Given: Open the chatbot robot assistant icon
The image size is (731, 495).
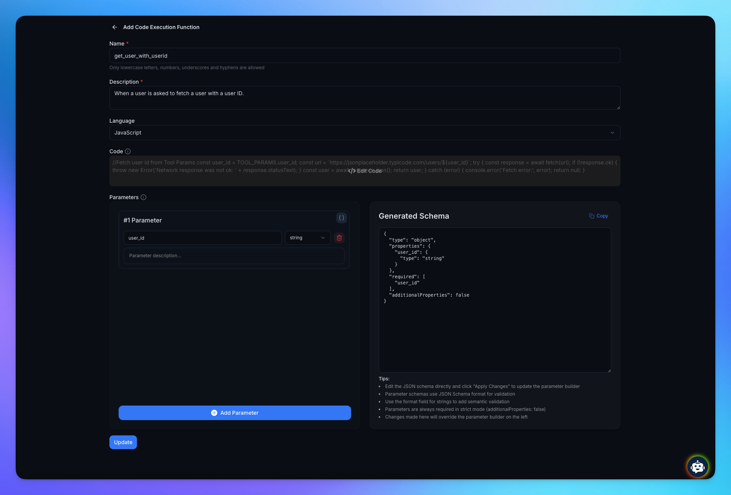Looking at the screenshot, I should pyautogui.click(x=697, y=466).
